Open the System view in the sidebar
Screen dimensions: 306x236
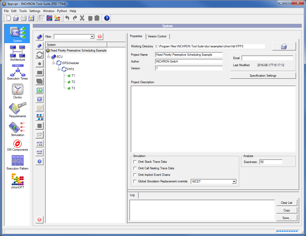17,34
